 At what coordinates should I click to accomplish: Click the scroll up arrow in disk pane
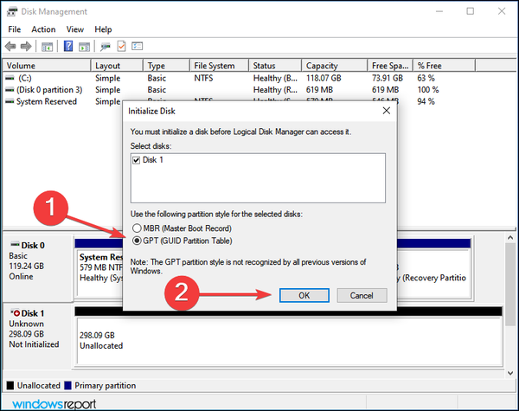tap(510, 238)
